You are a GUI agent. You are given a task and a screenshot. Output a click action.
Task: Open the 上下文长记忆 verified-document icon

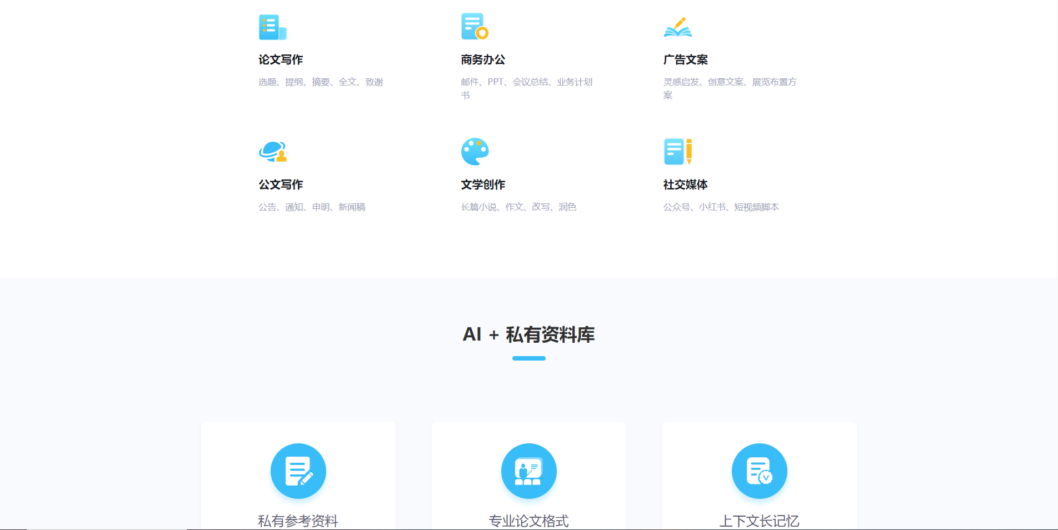click(760, 471)
